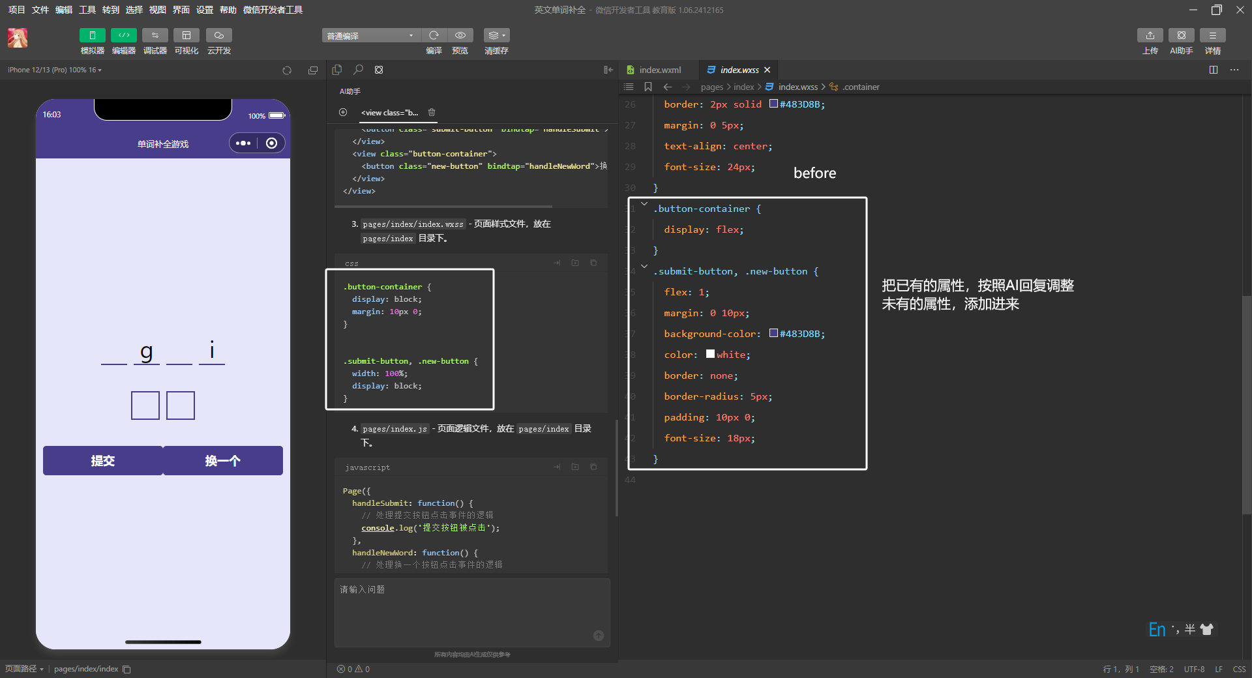Click the upload (上传) icon
The width and height of the screenshot is (1252, 678).
tap(1150, 35)
